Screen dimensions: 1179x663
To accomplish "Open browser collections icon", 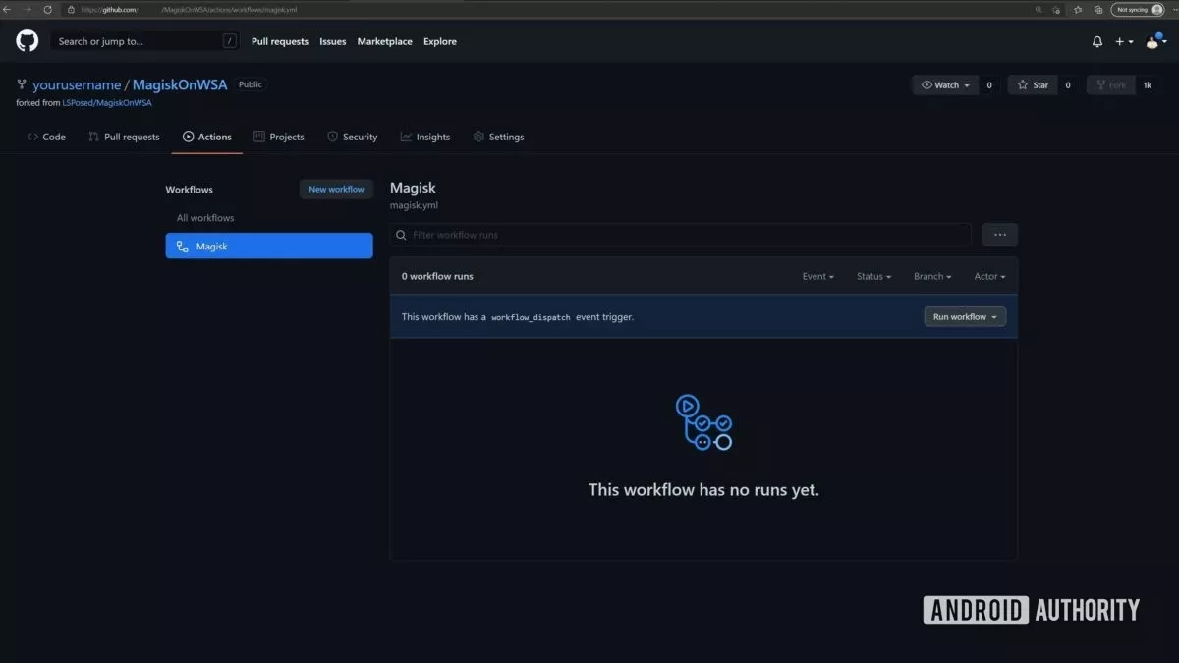I will tap(1096, 9).
